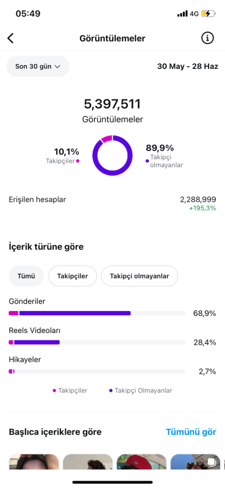Open the Tümünü gör link
The image size is (225, 488).
191,432
